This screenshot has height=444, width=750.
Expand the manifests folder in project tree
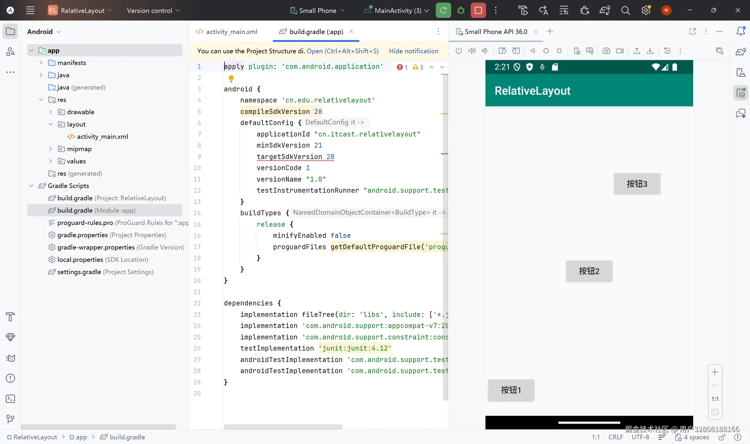41,63
